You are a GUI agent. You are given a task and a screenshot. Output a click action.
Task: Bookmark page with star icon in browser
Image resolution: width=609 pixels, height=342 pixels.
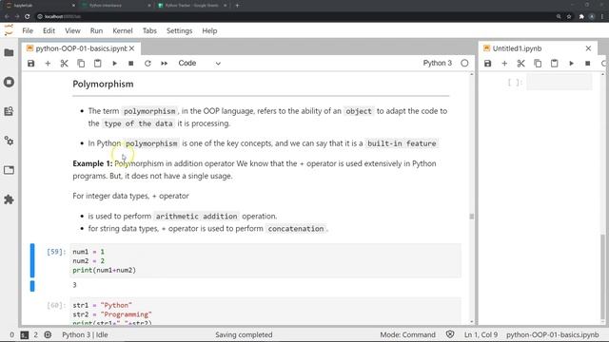click(569, 17)
